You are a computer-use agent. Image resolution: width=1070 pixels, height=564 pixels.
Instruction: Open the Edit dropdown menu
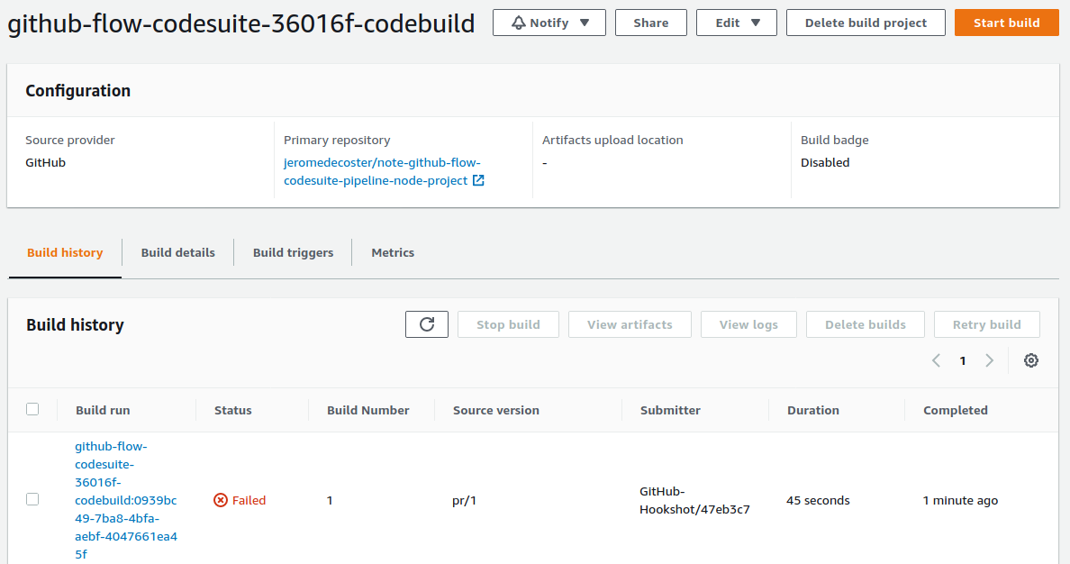737,23
